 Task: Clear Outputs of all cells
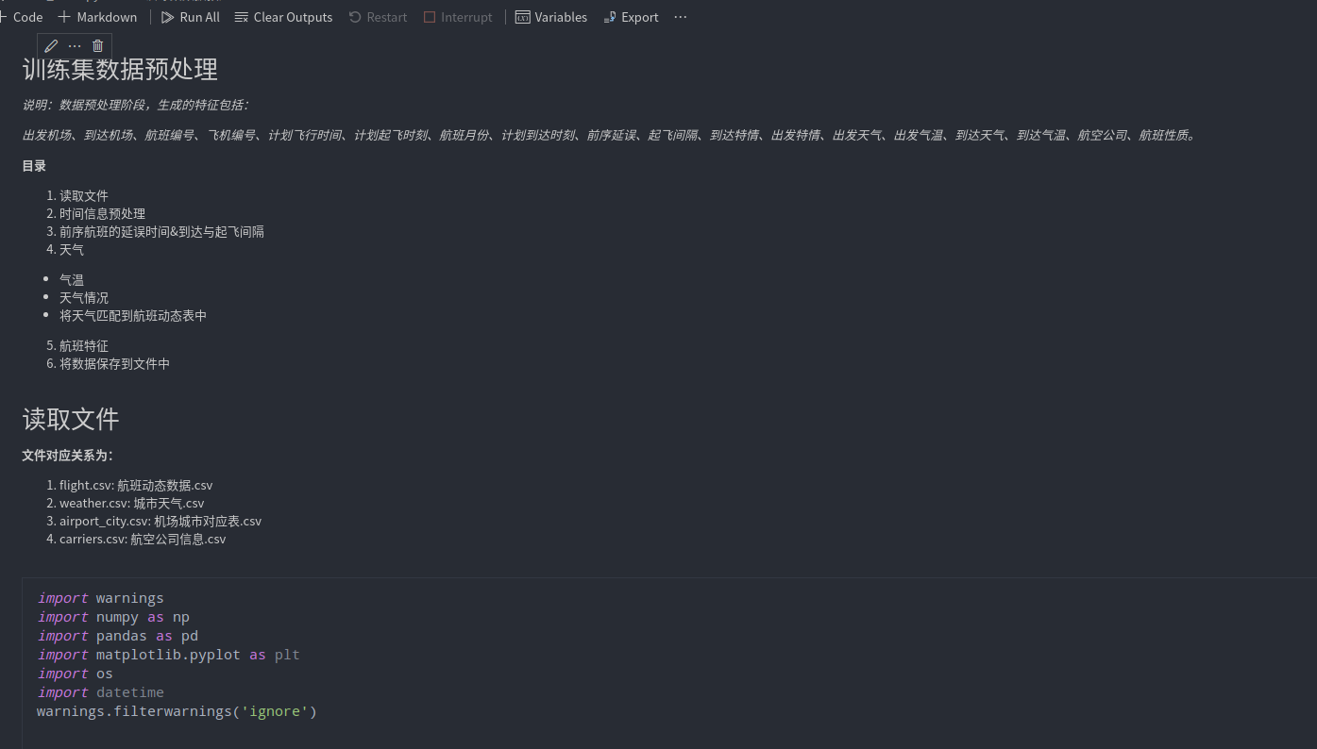click(x=283, y=17)
